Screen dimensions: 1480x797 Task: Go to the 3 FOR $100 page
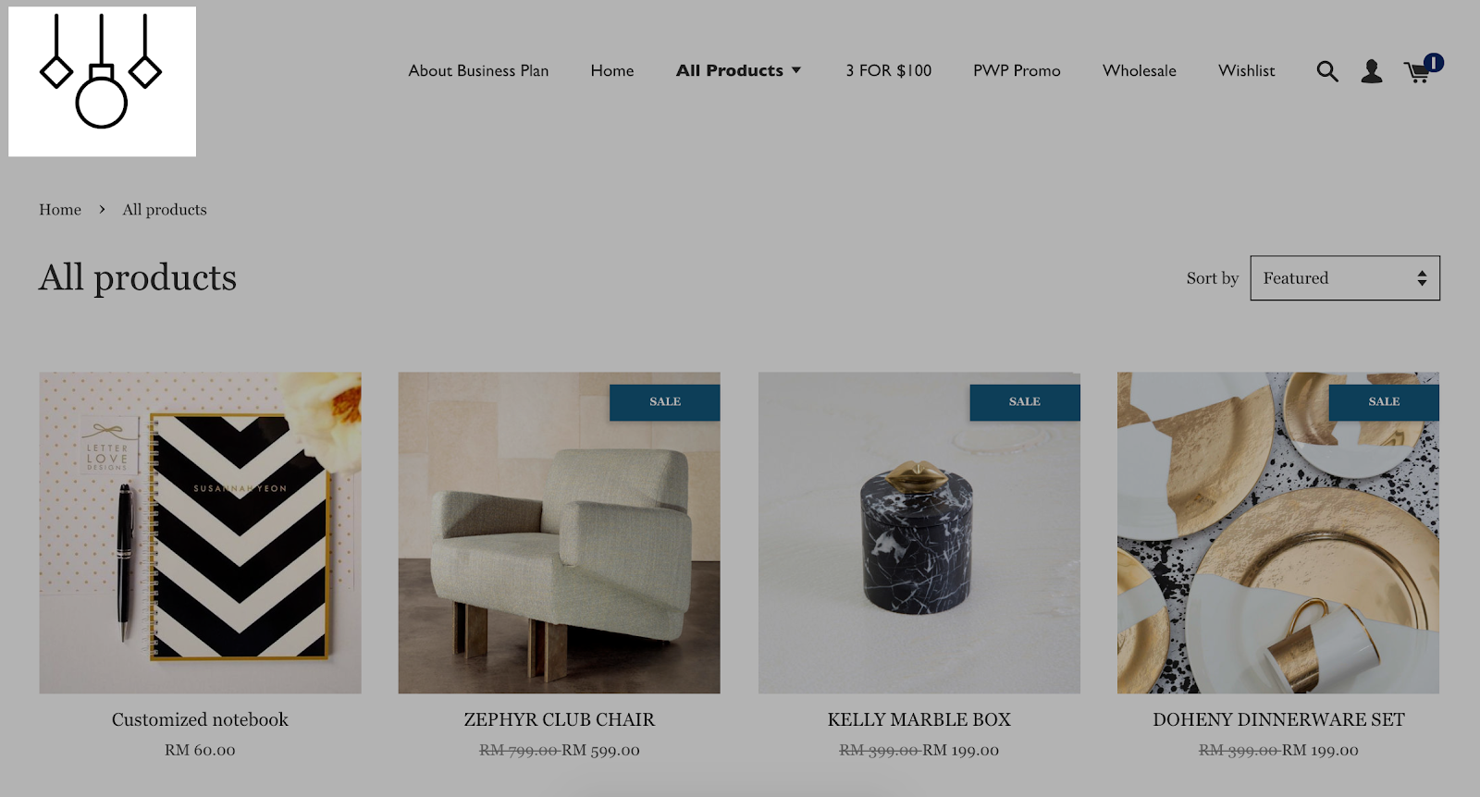click(x=888, y=71)
